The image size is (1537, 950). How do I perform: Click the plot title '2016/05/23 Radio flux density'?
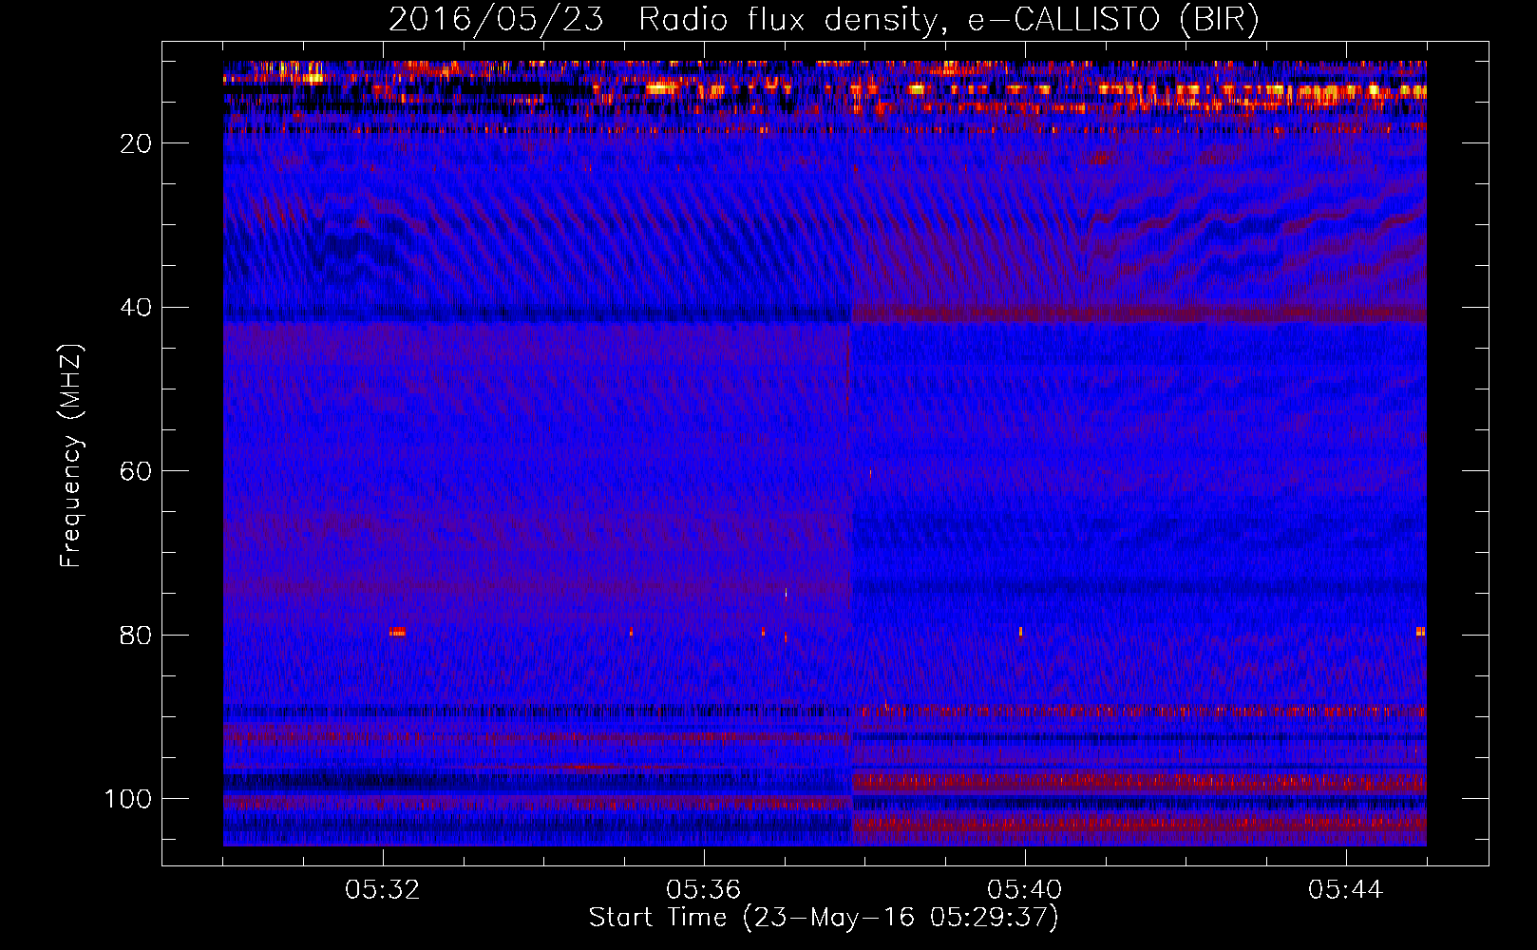tap(661, 19)
